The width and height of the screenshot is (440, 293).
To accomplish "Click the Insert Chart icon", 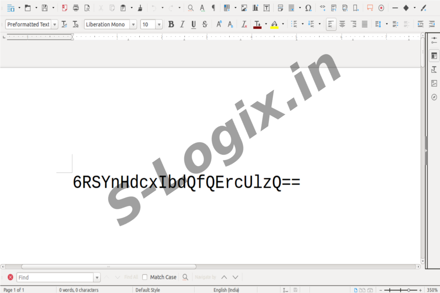I will click(255, 8).
